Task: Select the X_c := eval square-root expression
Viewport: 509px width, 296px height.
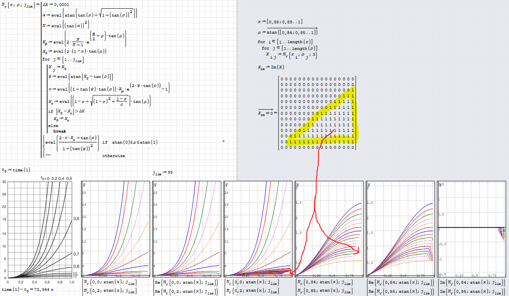Action: pyautogui.click(x=100, y=102)
